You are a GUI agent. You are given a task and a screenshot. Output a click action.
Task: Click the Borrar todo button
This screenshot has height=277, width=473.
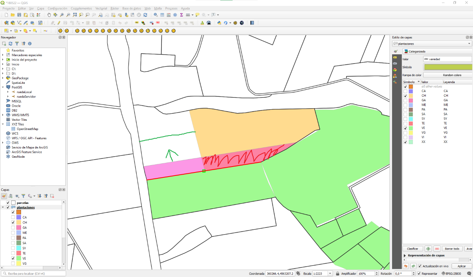click(452, 248)
